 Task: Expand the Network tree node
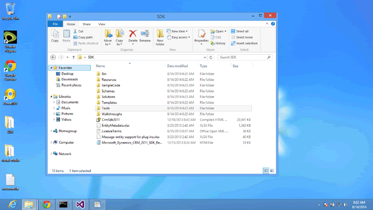tap(51, 154)
